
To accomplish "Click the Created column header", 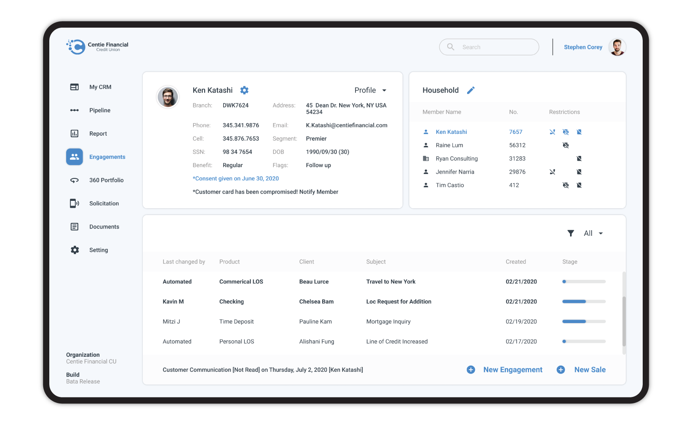I will coord(516,262).
